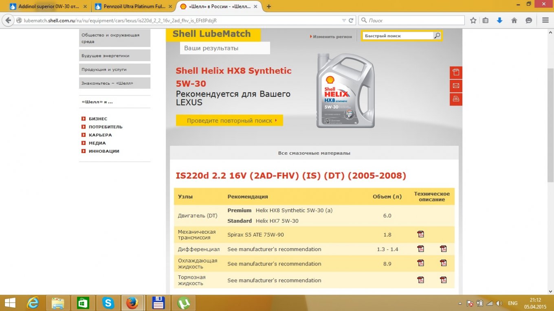Image resolution: width=554 pixels, height=311 pixels.
Task: Open Windows Start button
Action: (11, 303)
